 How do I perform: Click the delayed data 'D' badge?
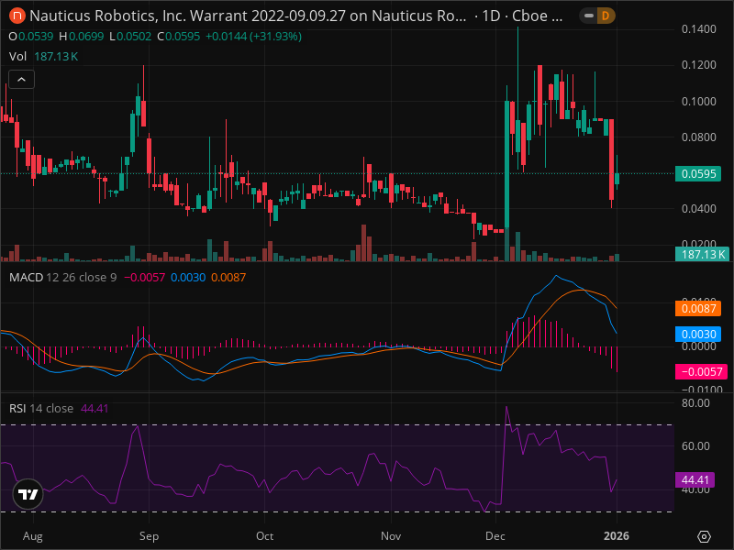pyautogui.click(x=606, y=16)
